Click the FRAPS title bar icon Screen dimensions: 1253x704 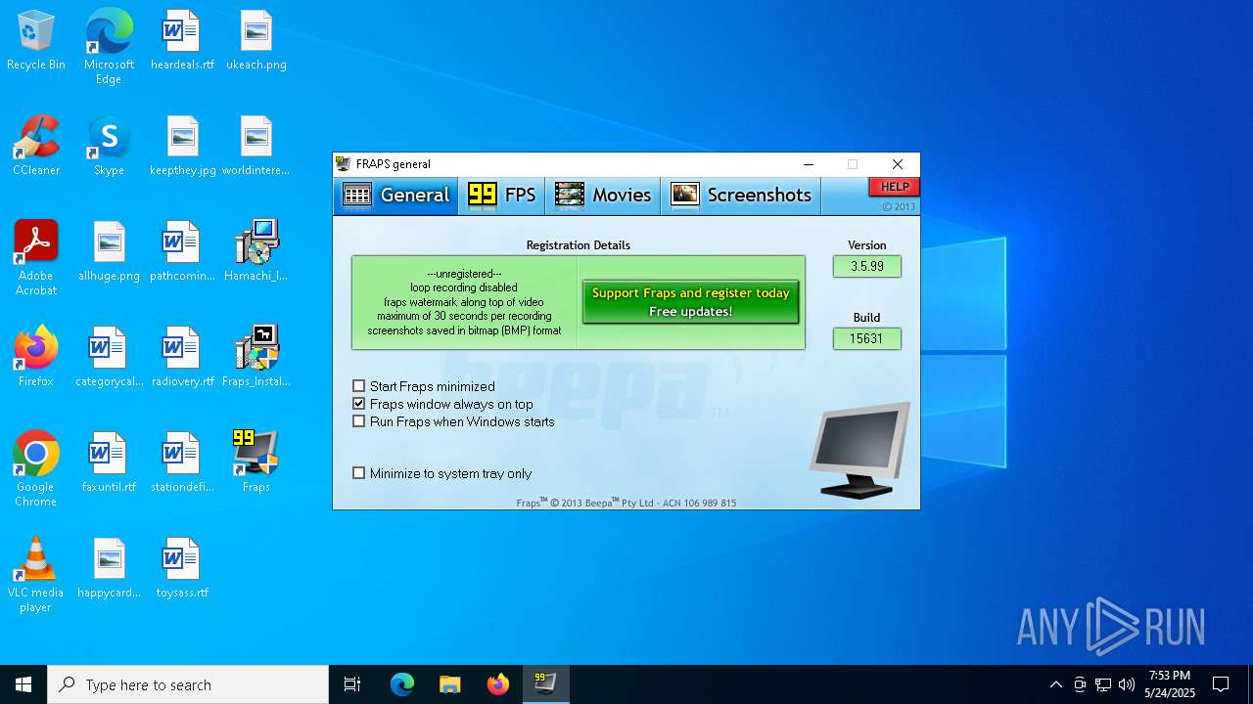point(343,164)
